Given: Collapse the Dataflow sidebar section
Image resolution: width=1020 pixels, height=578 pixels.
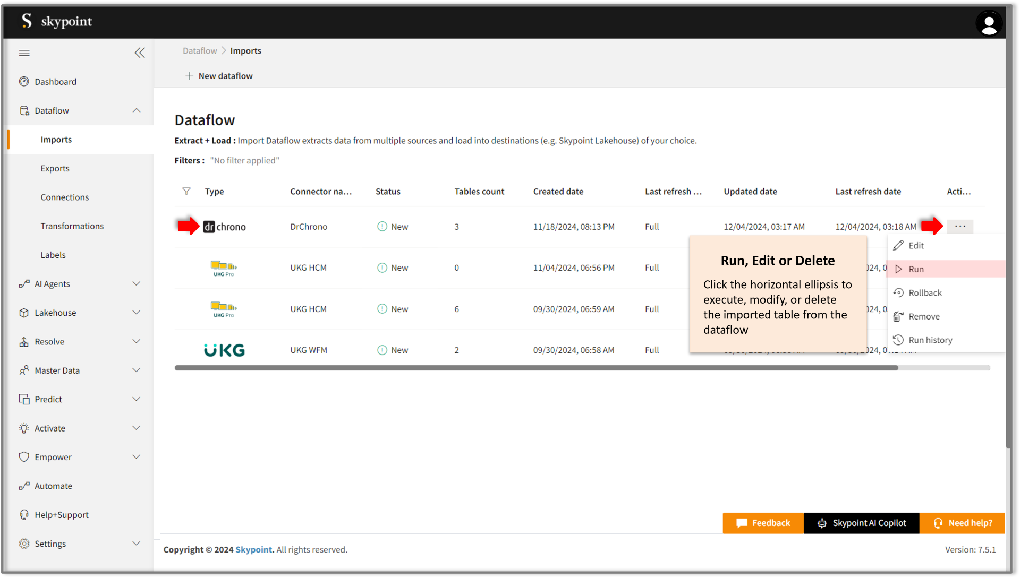Looking at the screenshot, I should [137, 110].
